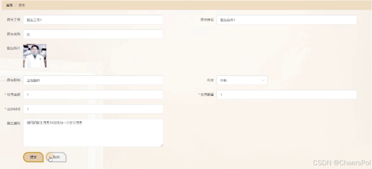The height and width of the screenshot is (169, 372).
Task: Submit the form with 提交 button
Action: pos(33,157)
